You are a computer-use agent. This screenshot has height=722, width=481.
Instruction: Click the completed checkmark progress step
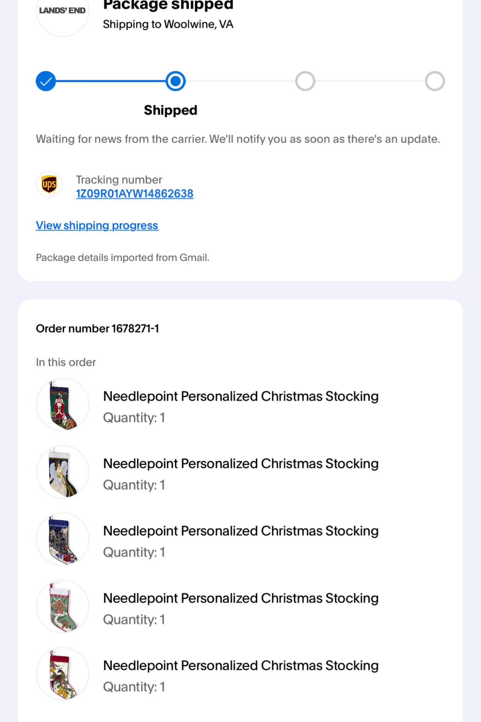(46, 81)
